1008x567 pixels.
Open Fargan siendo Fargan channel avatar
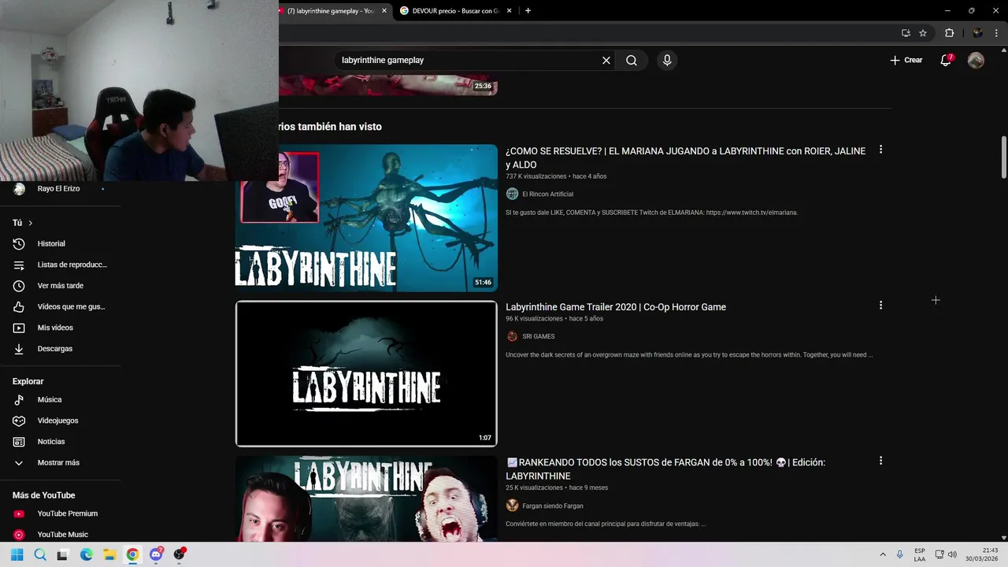point(512,506)
